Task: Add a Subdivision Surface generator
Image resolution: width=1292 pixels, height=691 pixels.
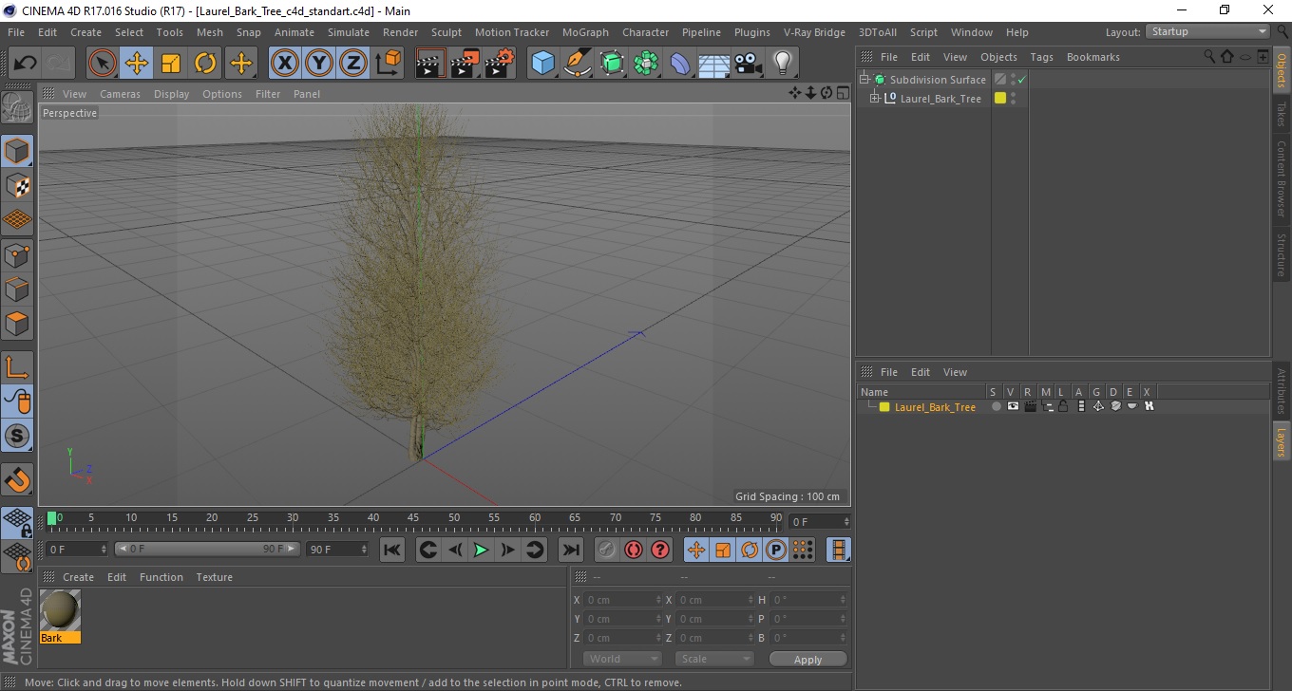Action: (x=612, y=64)
